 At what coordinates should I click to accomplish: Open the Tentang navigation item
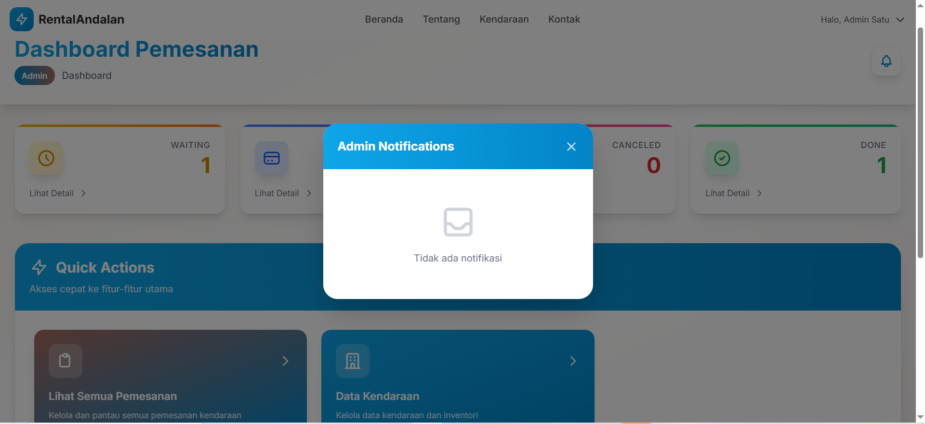click(x=441, y=19)
